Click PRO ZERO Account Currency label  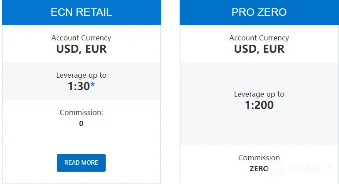(259, 38)
